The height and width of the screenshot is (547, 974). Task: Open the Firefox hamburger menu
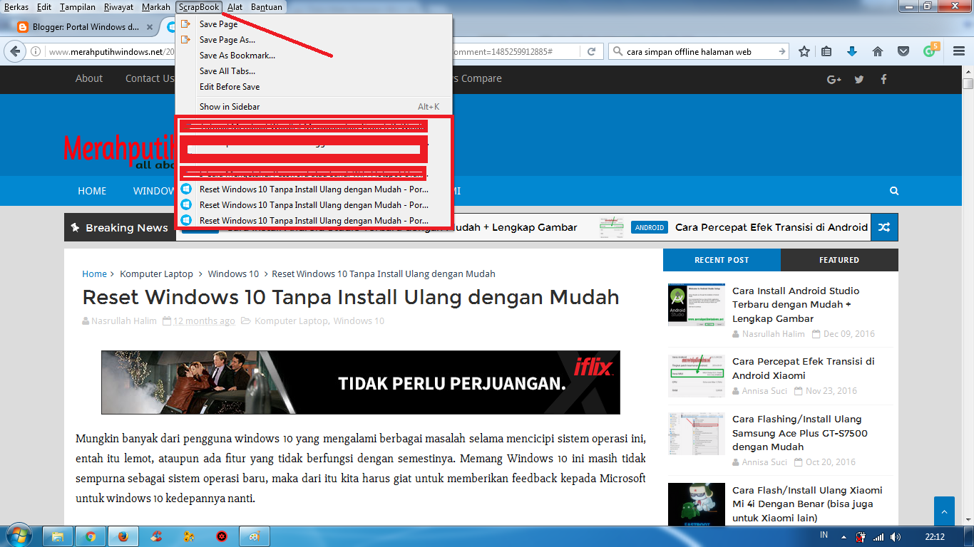[x=958, y=51]
